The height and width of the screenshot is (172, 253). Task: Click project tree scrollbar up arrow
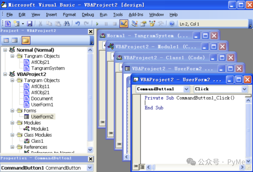(x=90, y=50)
